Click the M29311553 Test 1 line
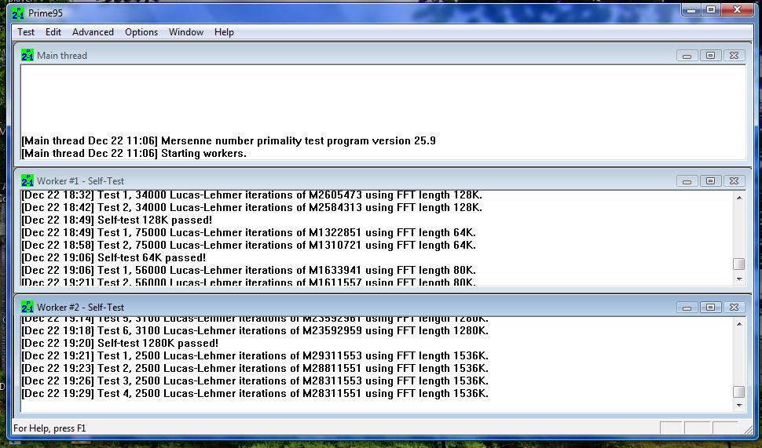Image resolution: width=762 pixels, height=448 pixels. pos(255,355)
